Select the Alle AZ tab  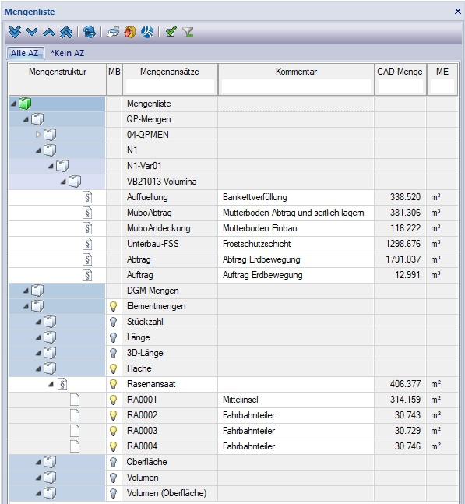coord(25,53)
